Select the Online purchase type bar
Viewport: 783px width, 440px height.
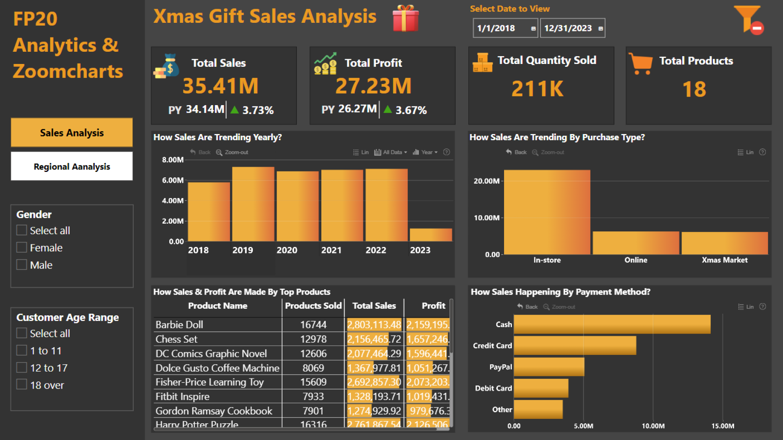(x=636, y=243)
